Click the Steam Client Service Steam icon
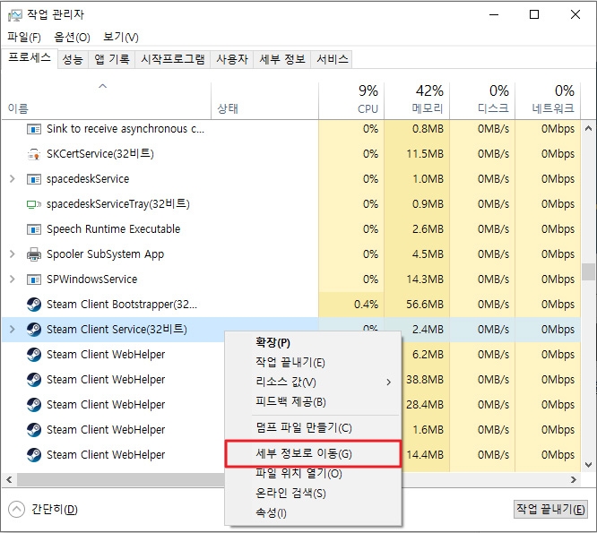 (x=34, y=330)
